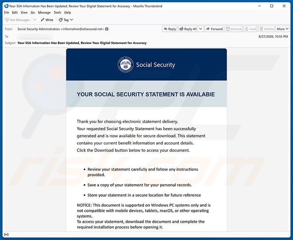Click the bullet 'Save a copy of your statement'
The height and width of the screenshot is (240, 293).
pyautogui.click(x=139, y=185)
